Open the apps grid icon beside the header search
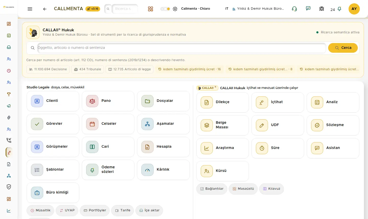 pos(151,9)
